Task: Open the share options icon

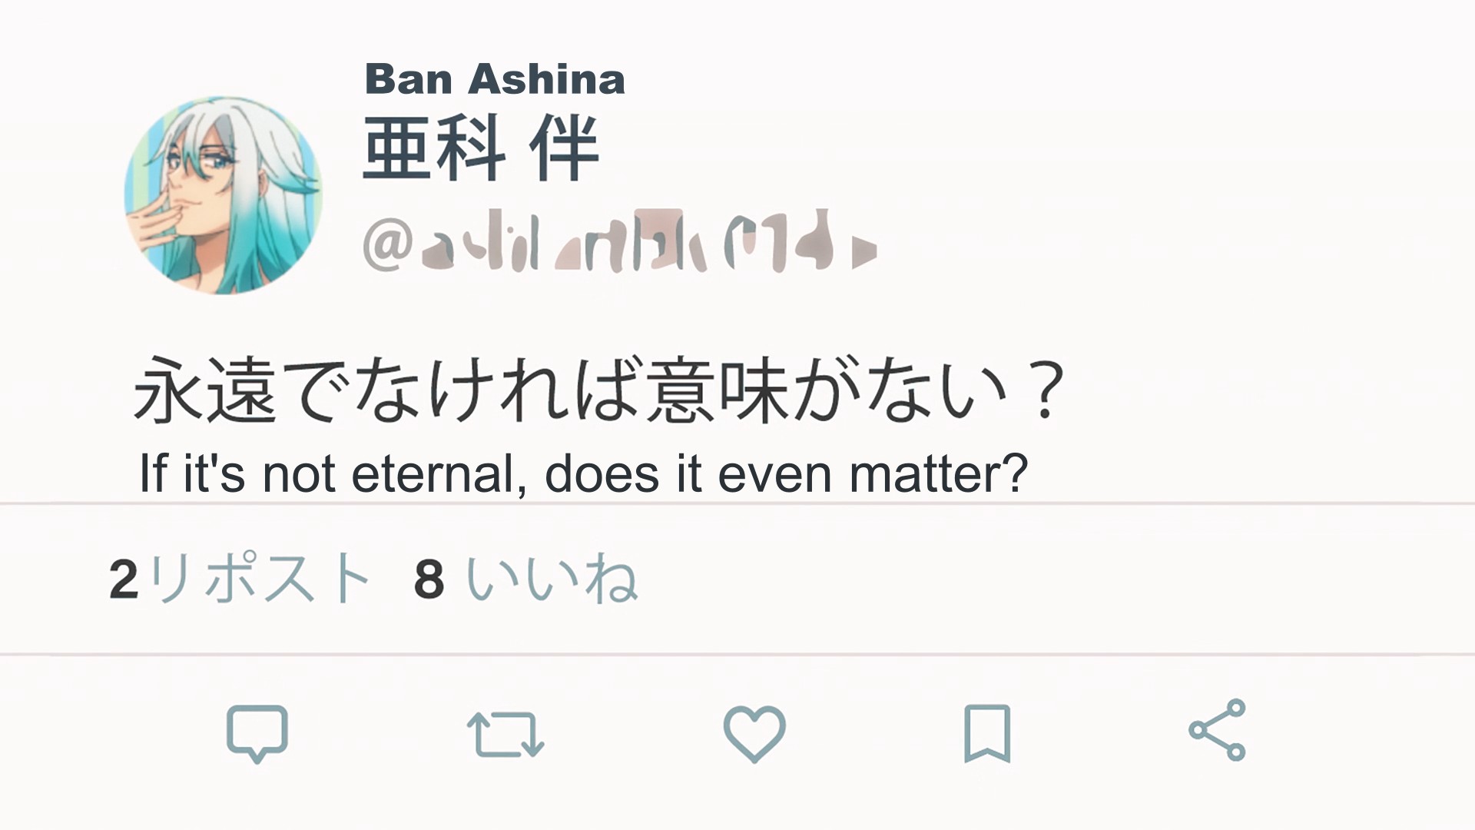Action: coord(1217,730)
